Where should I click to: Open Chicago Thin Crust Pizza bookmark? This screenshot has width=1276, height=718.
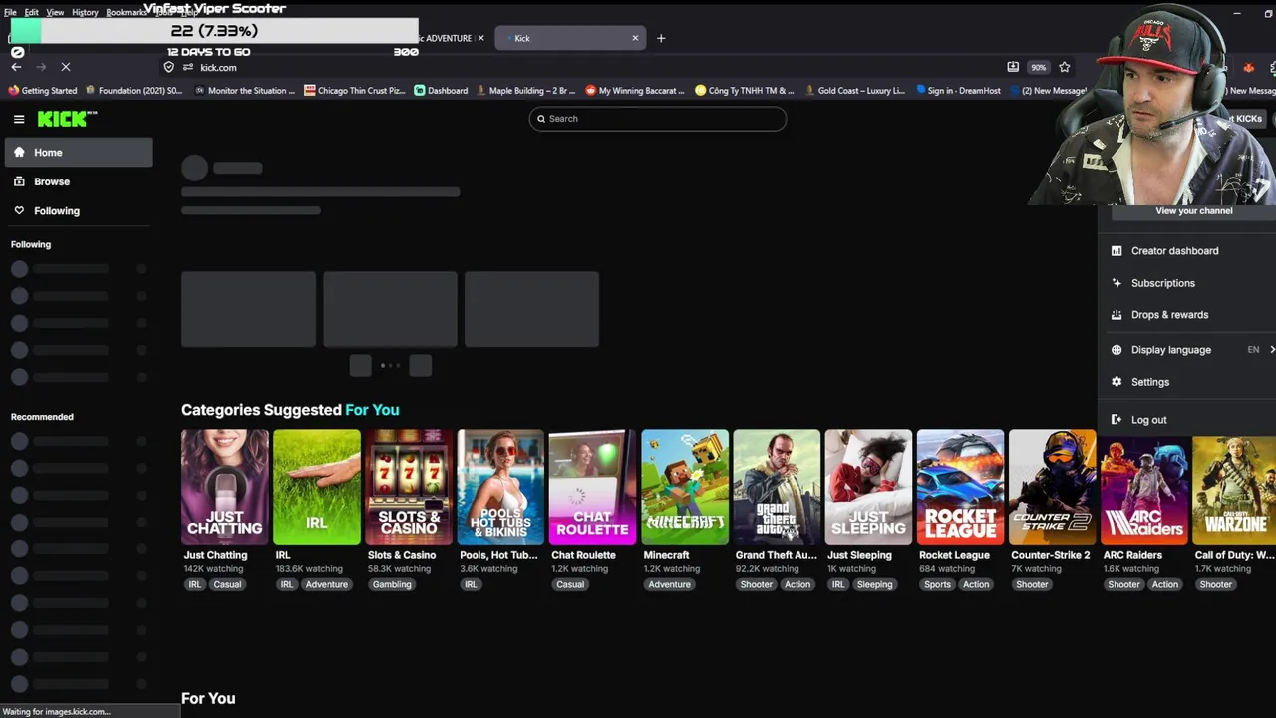pyautogui.click(x=354, y=91)
